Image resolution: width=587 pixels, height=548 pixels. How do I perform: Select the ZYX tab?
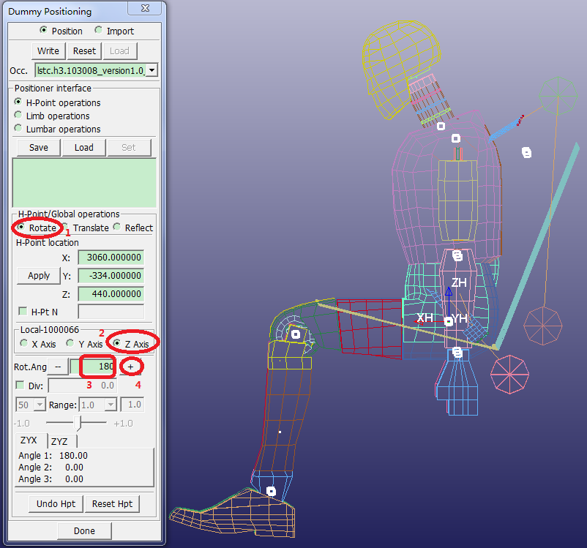coord(31,441)
